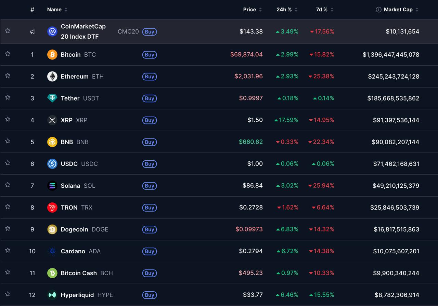Click the TRON logo icon
This screenshot has height=306, width=438.
coord(52,208)
